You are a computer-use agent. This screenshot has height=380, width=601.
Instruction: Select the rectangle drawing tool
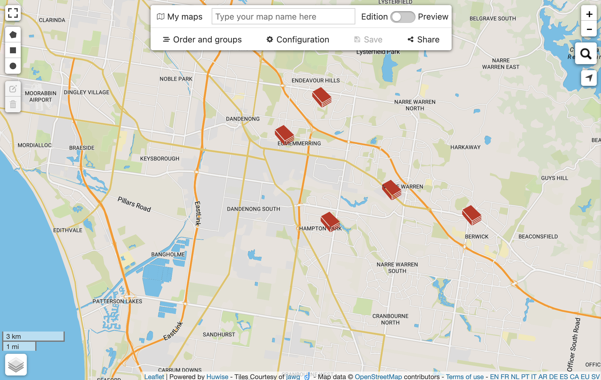tap(13, 50)
